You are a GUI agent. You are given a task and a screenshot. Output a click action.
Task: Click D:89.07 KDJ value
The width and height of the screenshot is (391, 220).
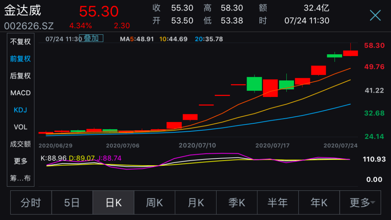coord(82,158)
